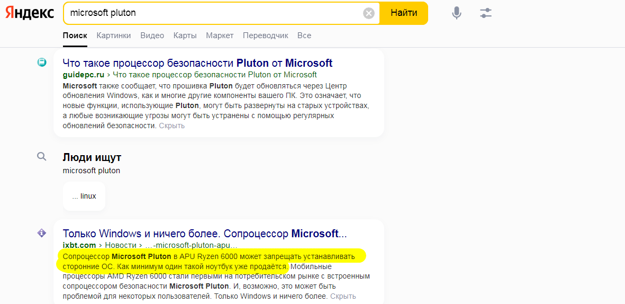Click the Yandex logo
The height and width of the screenshot is (304, 625).
[30, 13]
